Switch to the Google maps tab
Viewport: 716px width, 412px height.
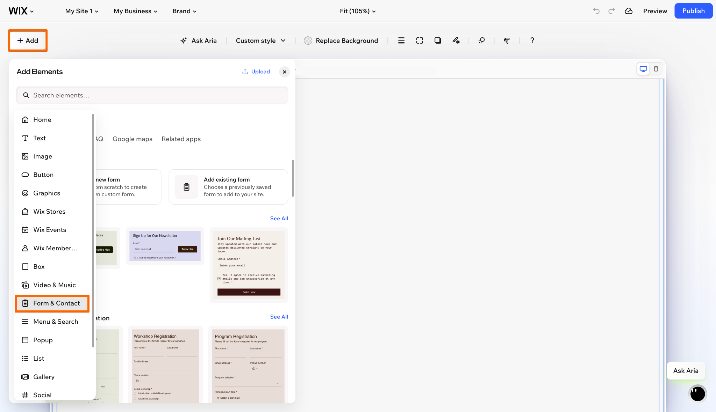[133, 139]
